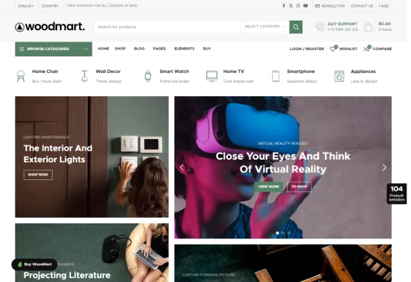Click the Buy WoodMart floating button
The image size is (411, 282).
click(x=34, y=265)
